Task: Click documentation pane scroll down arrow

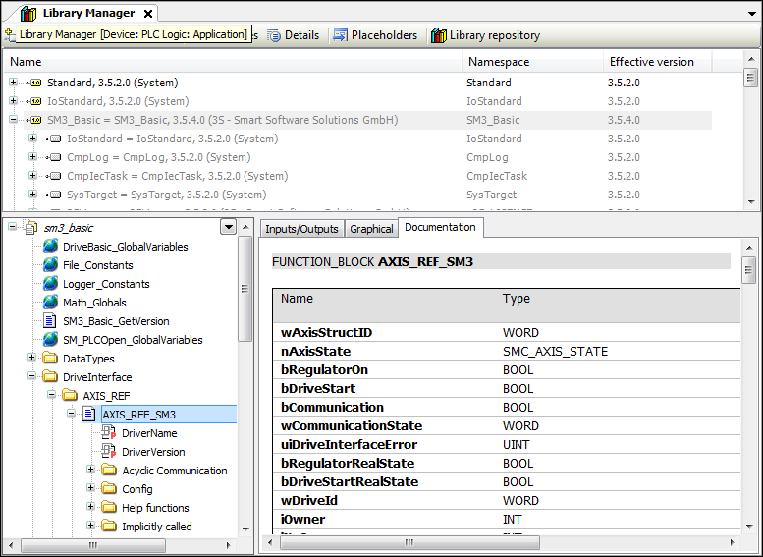Action: 750,526
